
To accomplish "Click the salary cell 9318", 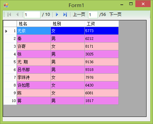I will click(101, 70).
